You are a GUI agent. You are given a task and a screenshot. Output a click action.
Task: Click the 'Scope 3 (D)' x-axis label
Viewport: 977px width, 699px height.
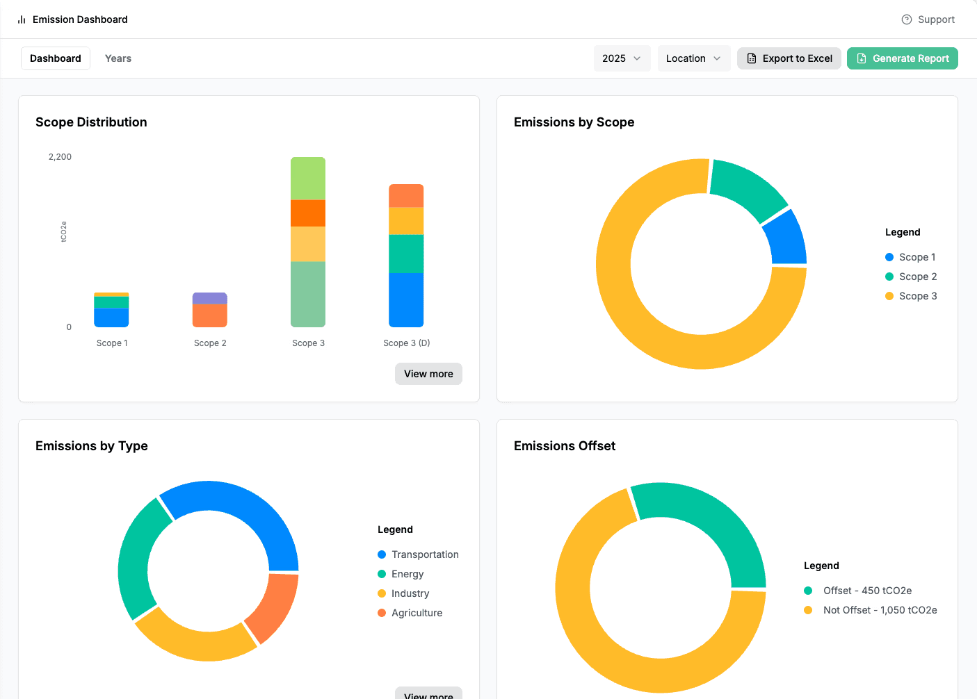pos(407,343)
